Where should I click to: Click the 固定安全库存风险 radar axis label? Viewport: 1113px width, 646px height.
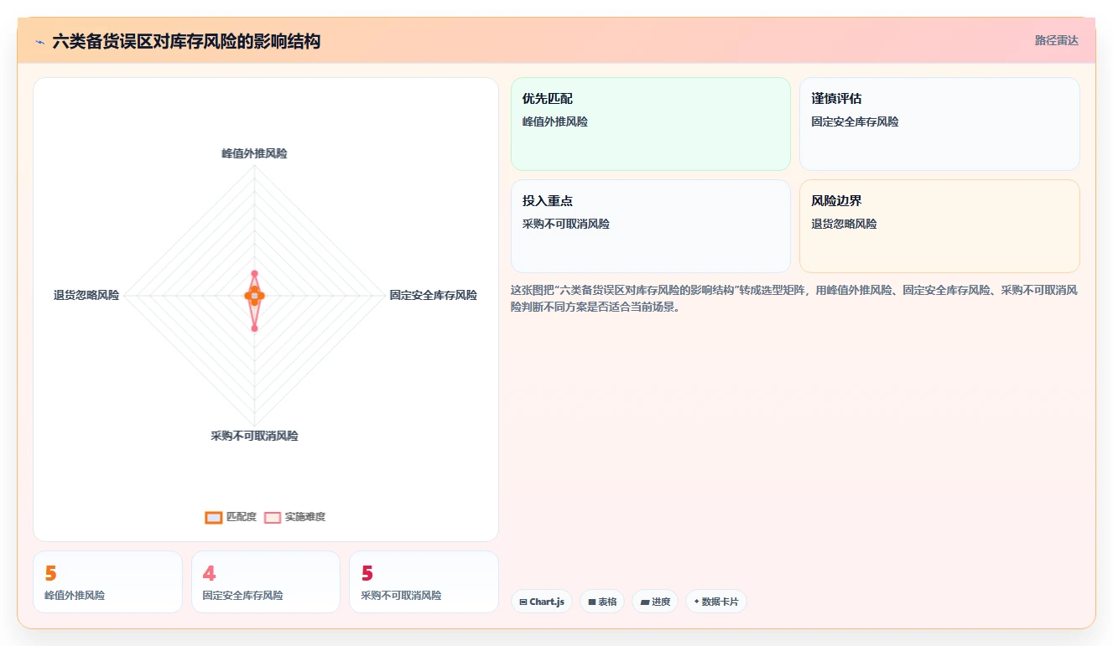[434, 295]
